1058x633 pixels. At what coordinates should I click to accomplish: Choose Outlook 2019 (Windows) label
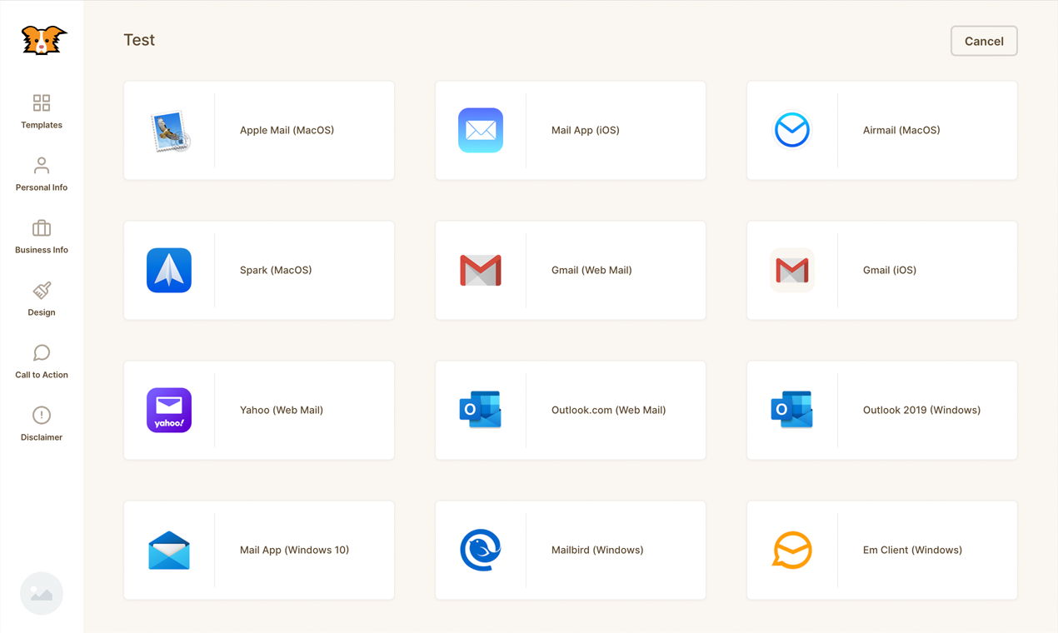pos(921,410)
